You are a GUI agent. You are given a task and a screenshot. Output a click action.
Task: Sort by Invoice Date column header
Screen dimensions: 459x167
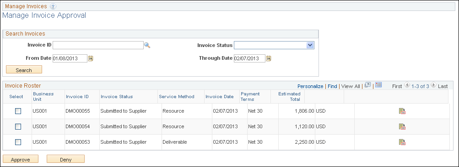tap(220, 96)
